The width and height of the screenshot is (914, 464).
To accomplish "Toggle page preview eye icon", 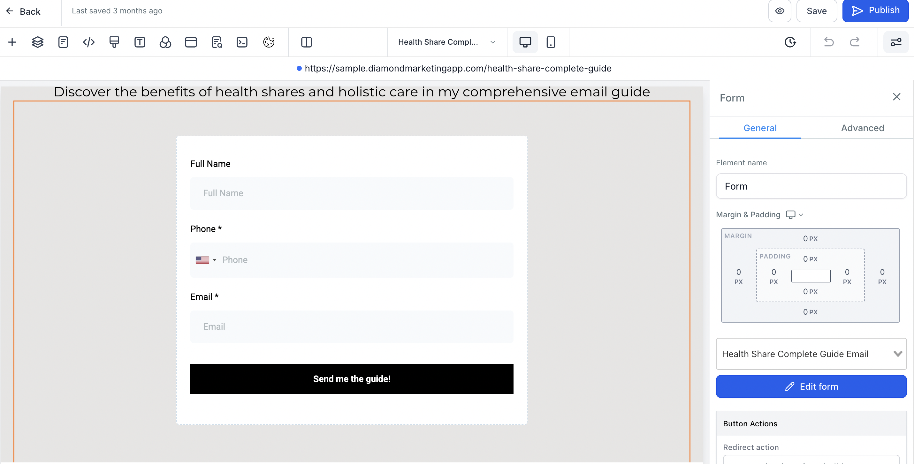I will pyautogui.click(x=780, y=11).
